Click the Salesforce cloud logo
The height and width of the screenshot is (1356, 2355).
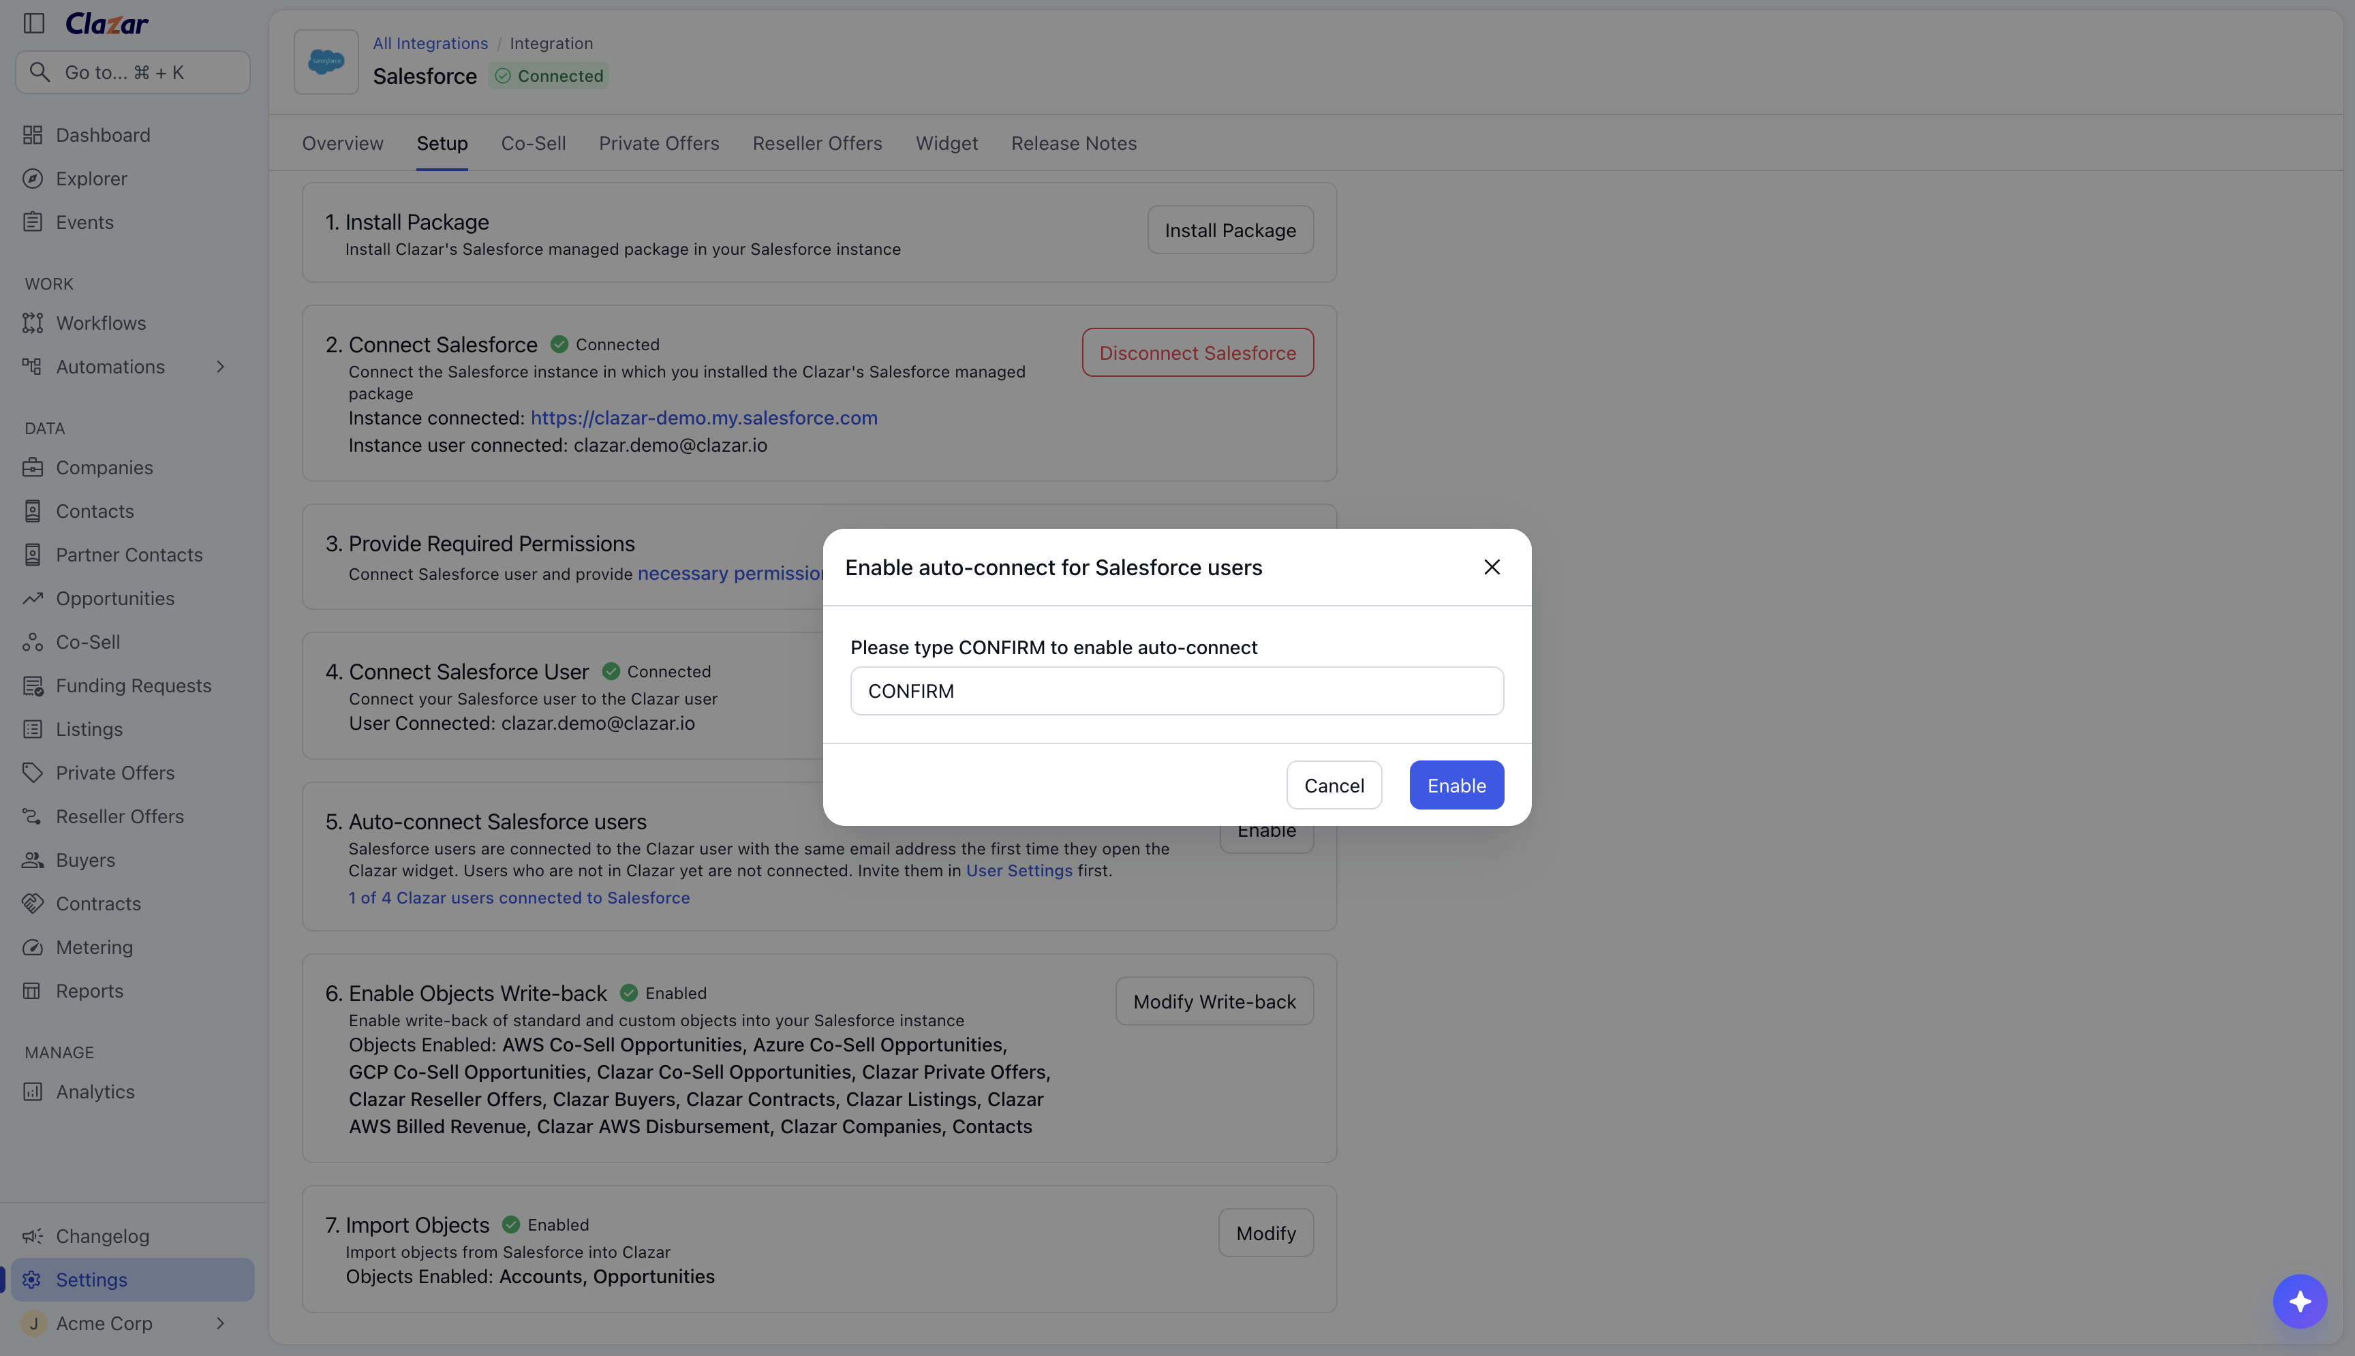pyautogui.click(x=326, y=61)
